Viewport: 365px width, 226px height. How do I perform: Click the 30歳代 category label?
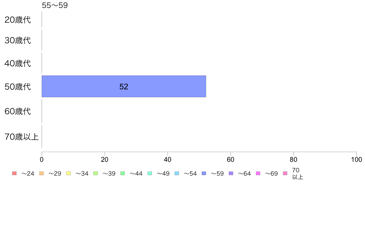[18, 40]
